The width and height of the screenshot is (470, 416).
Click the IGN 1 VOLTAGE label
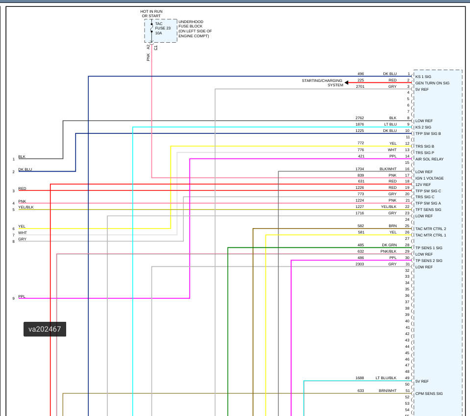pos(429,178)
